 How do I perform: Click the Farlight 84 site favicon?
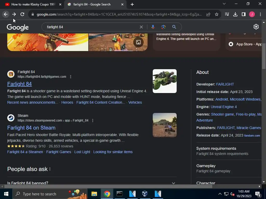11,74
